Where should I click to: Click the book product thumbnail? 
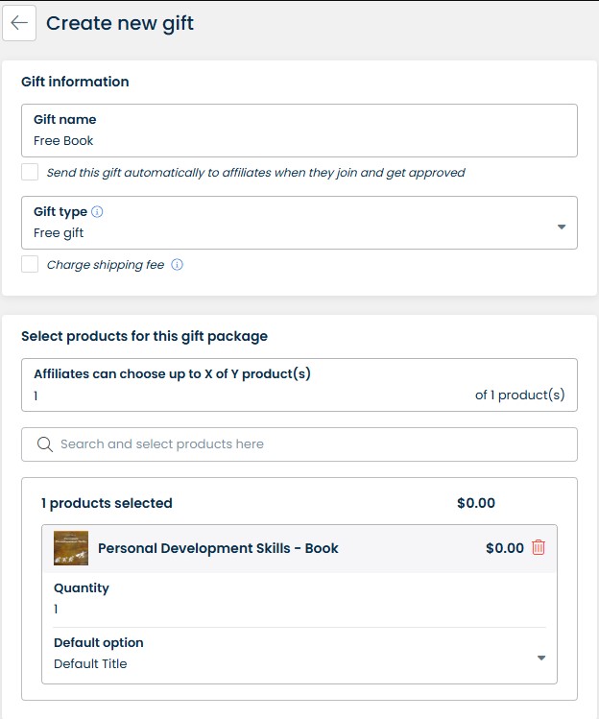tap(71, 548)
